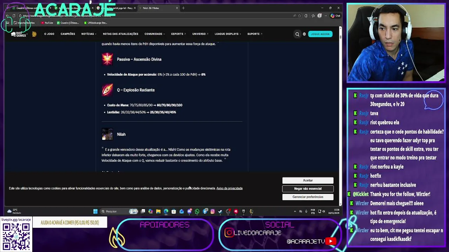Screen dimensions: 449x252
Task: Click the Riot Games logo
Action: (x=19, y=34)
